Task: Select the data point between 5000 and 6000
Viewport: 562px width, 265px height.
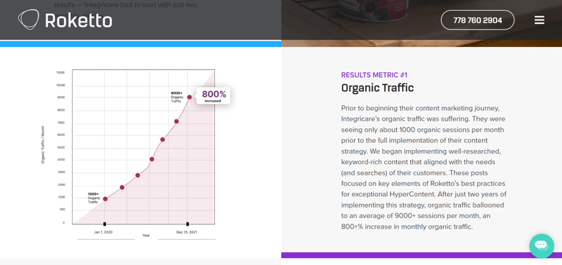Action: (162, 140)
